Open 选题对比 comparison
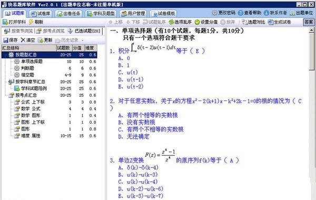The height and width of the screenshot is (200, 316). 253,22
